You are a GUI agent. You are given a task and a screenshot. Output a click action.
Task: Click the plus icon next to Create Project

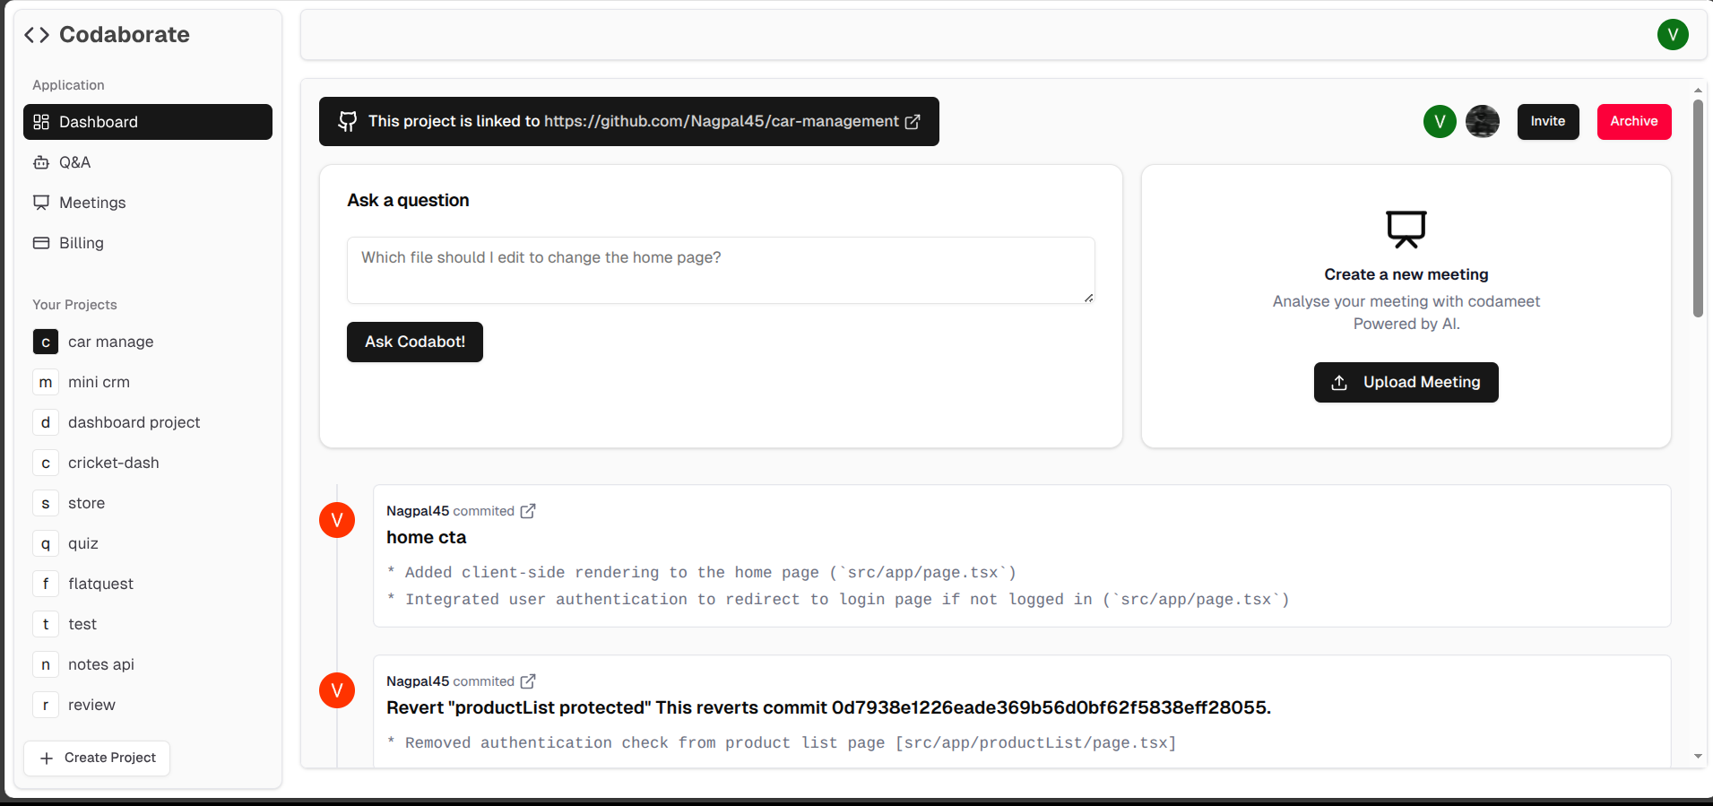pos(46,758)
